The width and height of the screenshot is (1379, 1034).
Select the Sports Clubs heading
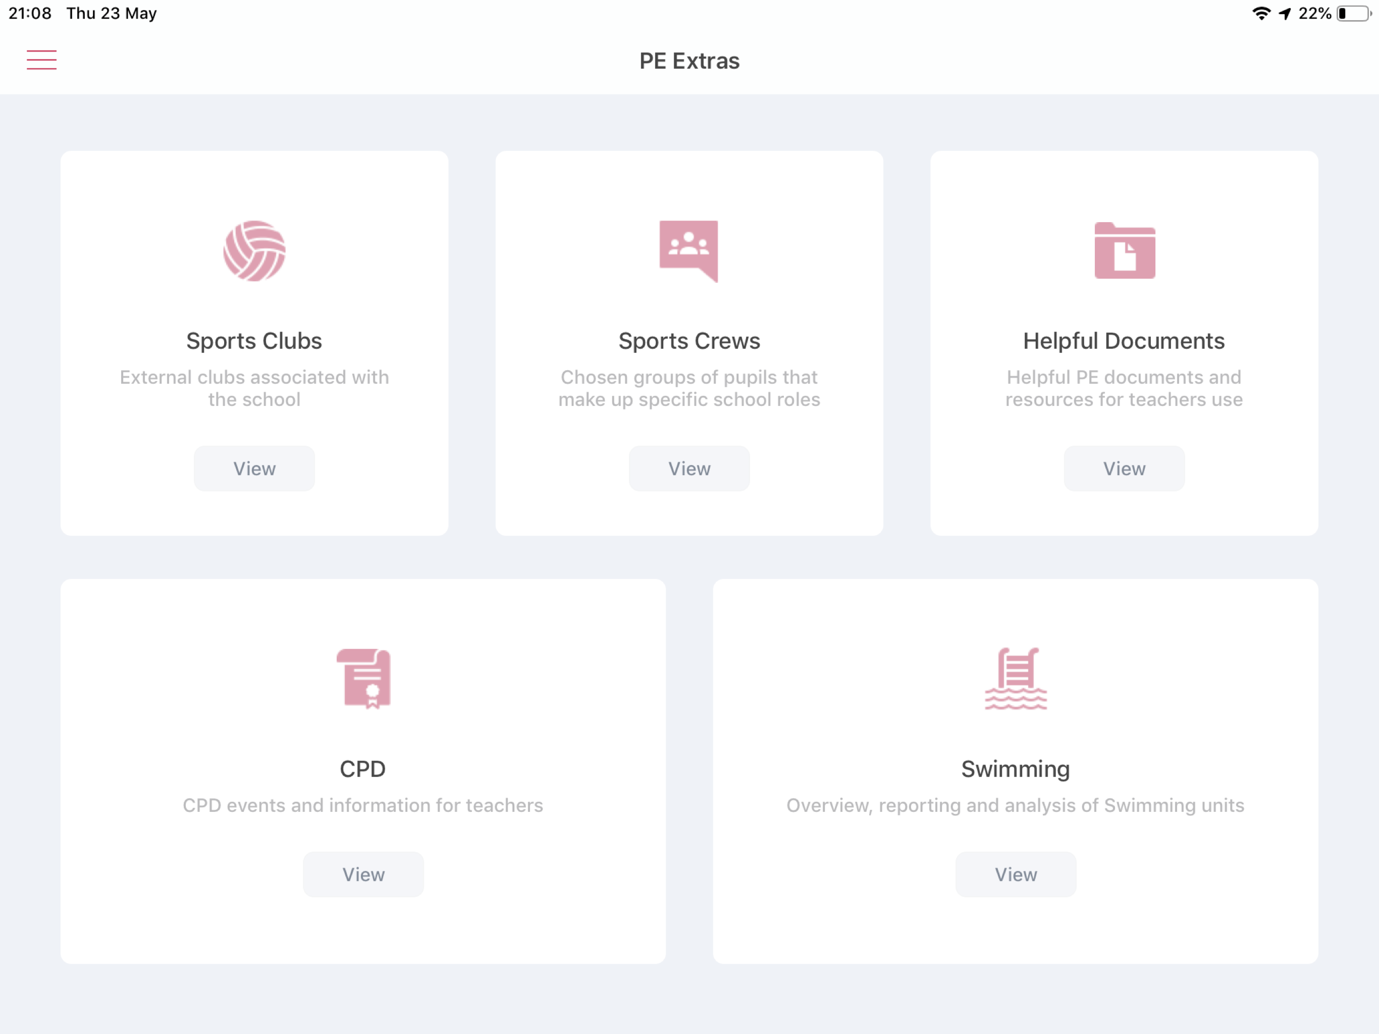pyautogui.click(x=254, y=341)
